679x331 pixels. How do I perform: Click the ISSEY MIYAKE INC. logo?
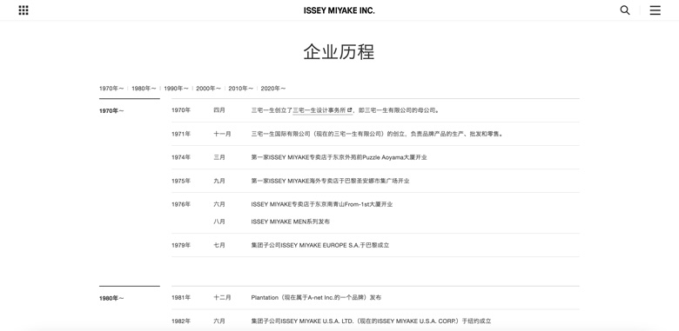pyautogui.click(x=339, y=10)
